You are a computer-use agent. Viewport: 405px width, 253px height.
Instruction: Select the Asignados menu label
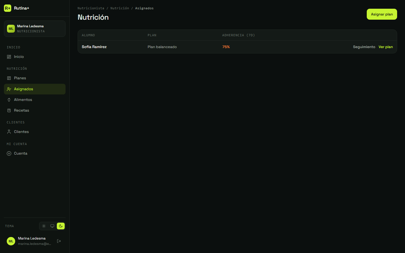(x=24, y=89)
